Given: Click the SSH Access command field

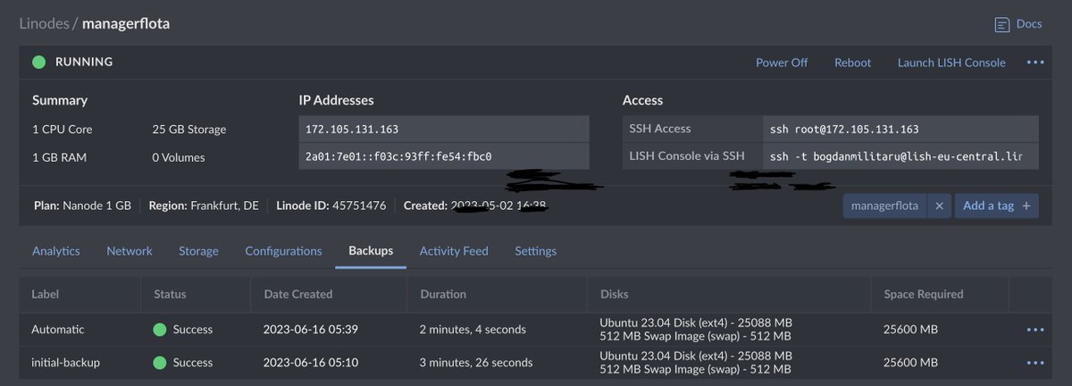Looking at the screenshot, I should (x=900, y=129).
